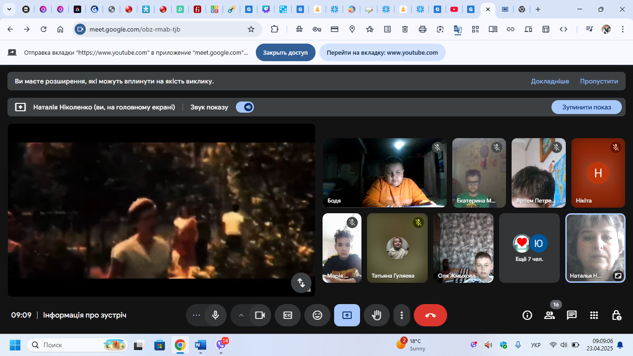Screen dimensions: 633x356
Task: Click the present screen button
Action: pos(347,315)
